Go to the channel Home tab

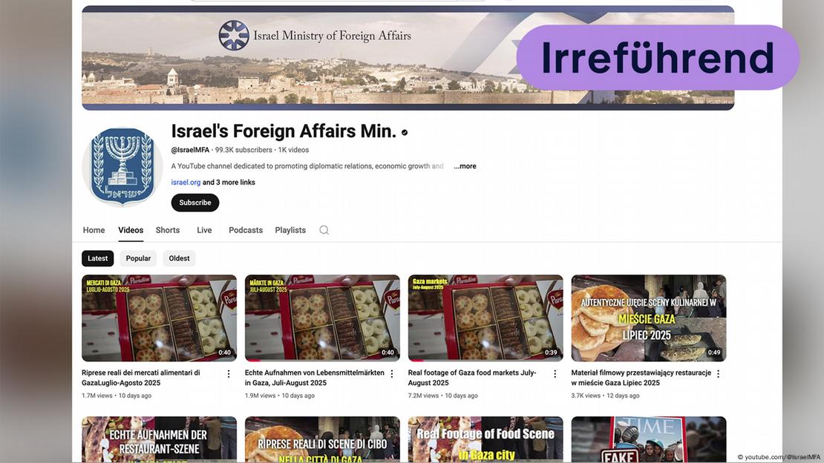(94, 230)
